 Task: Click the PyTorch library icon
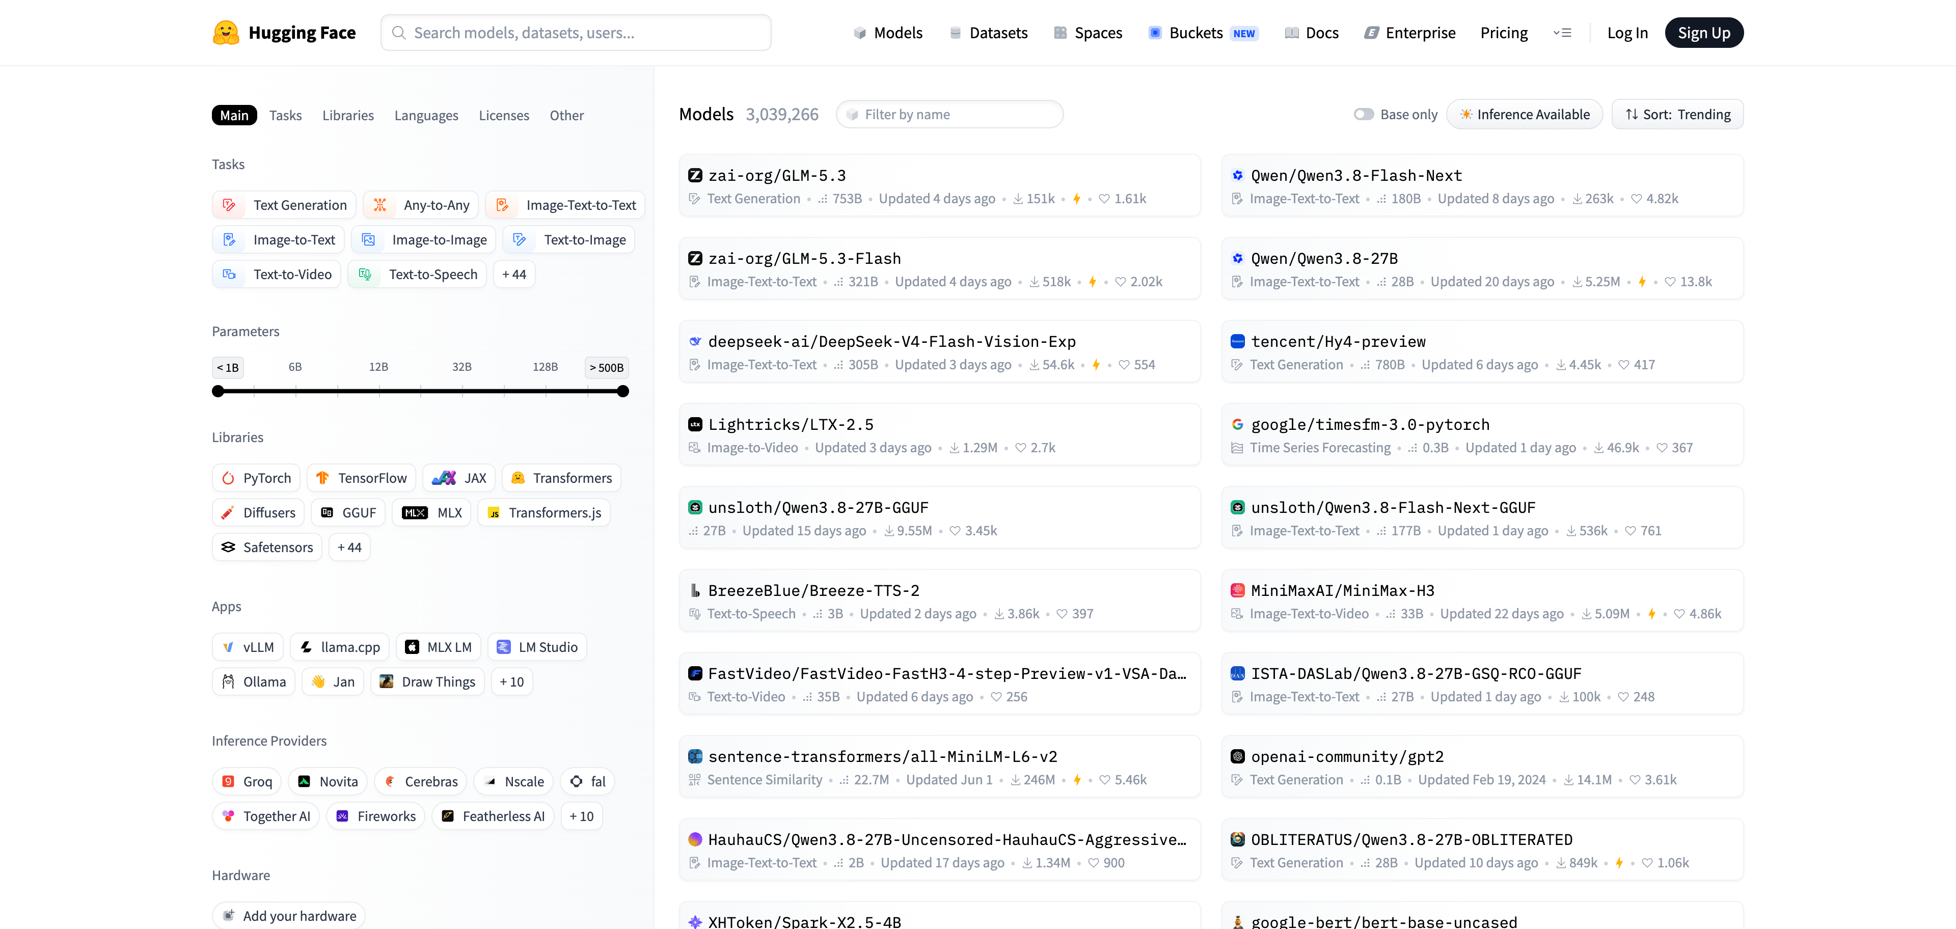(x=228, y=478)
